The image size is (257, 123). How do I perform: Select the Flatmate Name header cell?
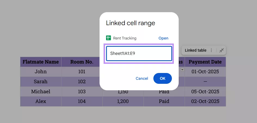[41, 62]
